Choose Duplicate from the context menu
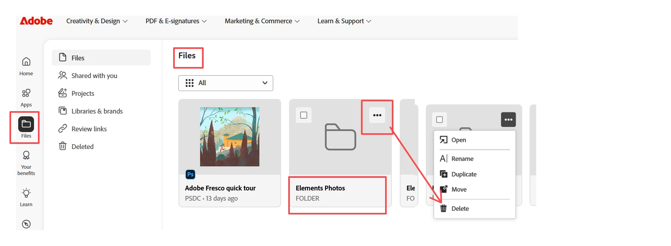This screenshot has height=246, width=671. pyautogui.click(x=474, y=174)
